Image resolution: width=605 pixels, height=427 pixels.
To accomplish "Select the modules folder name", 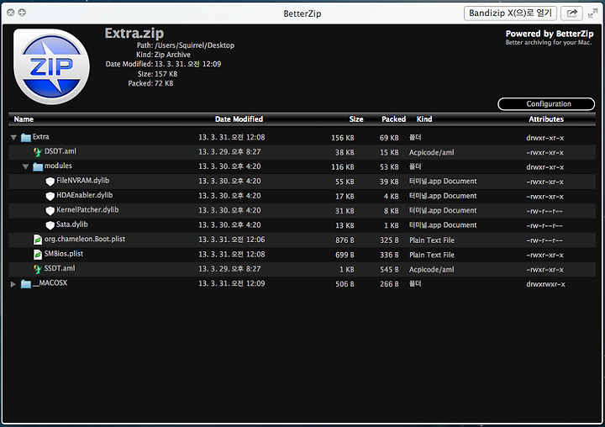I will [x=58, y=166].
